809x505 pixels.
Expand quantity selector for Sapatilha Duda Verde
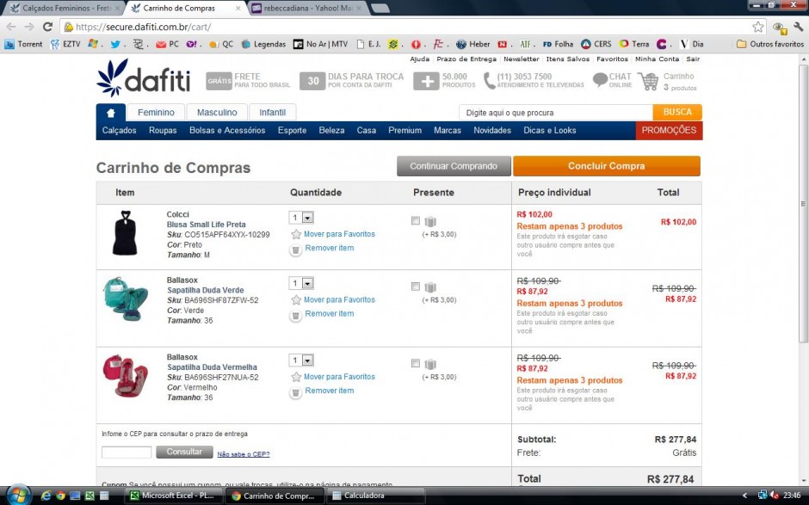click(x=301, y=284)
